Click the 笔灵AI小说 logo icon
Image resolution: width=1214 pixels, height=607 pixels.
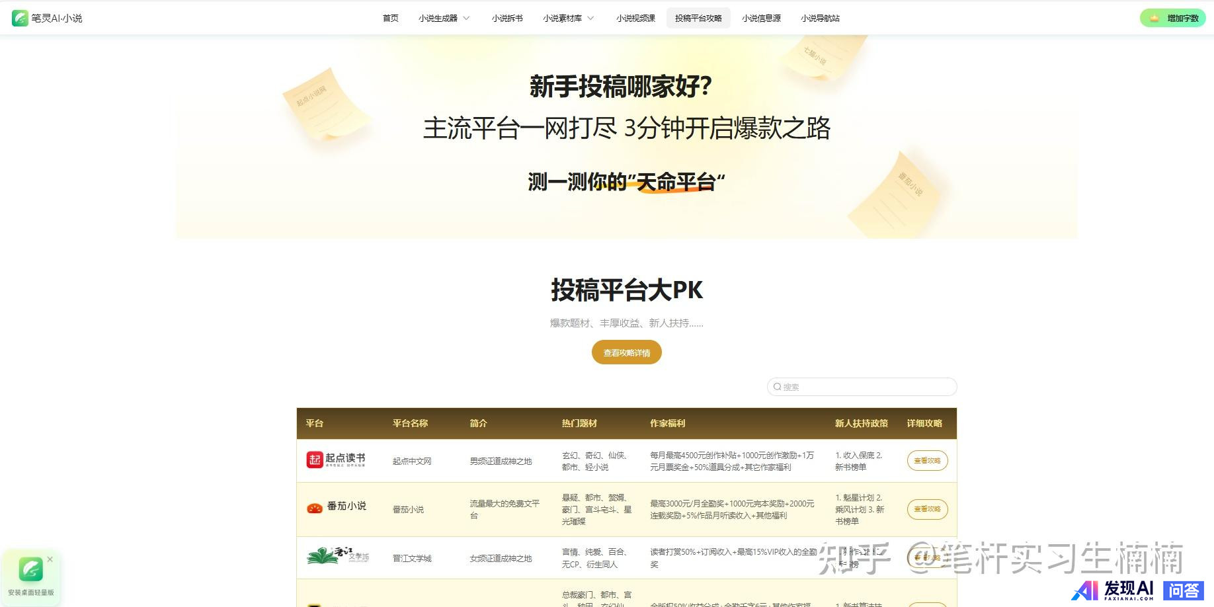20,18
